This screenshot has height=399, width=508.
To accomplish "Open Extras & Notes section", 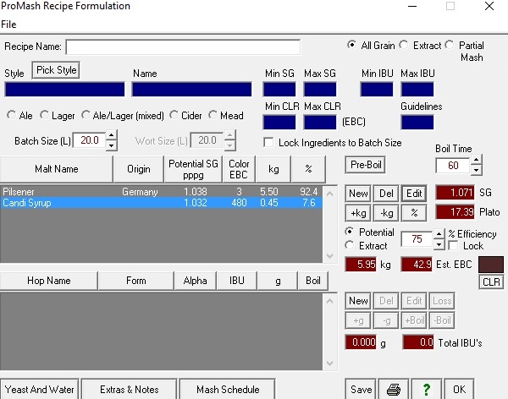I will (129, 390).
